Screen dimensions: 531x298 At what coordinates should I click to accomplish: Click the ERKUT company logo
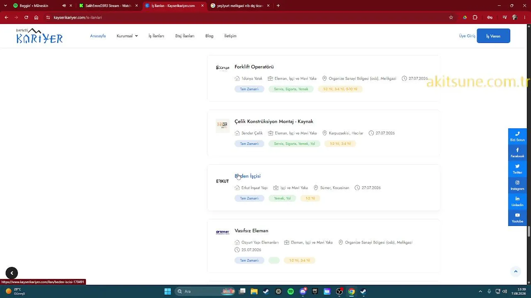pos(222,181)
